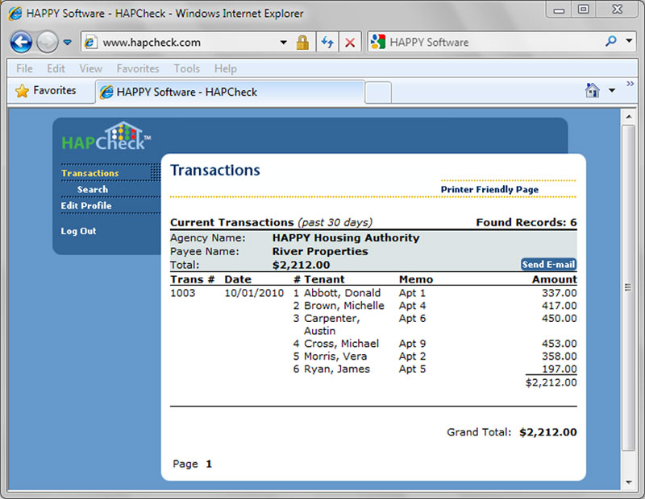Expand the address bar history dropdown
Image resolution: width=645 pixels, height=499 pixels.
(283, 43)
